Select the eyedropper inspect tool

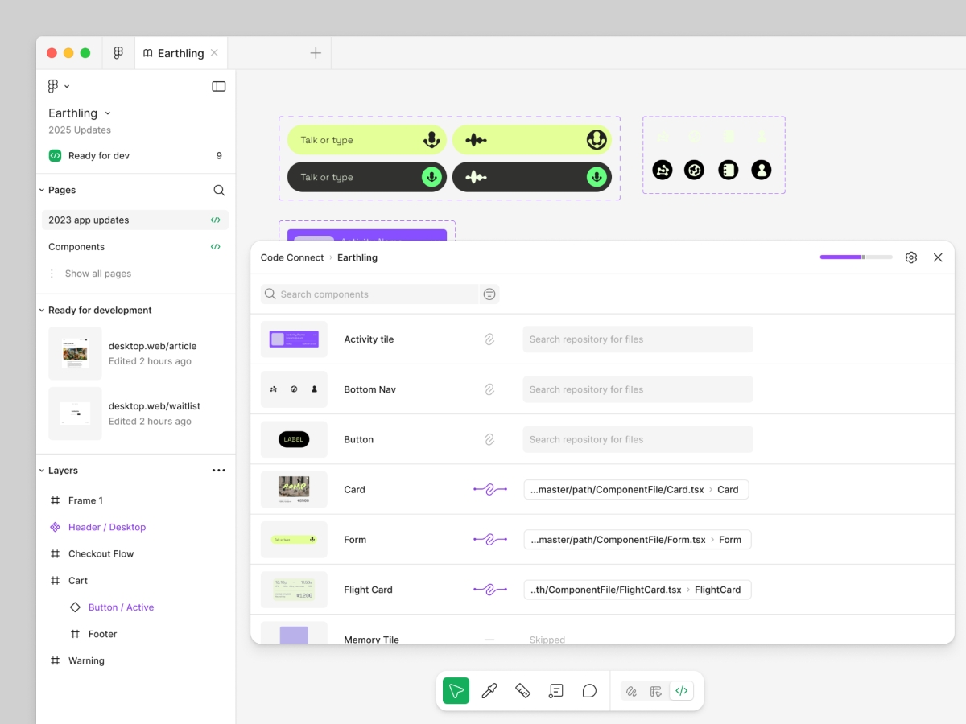[489, 690]
